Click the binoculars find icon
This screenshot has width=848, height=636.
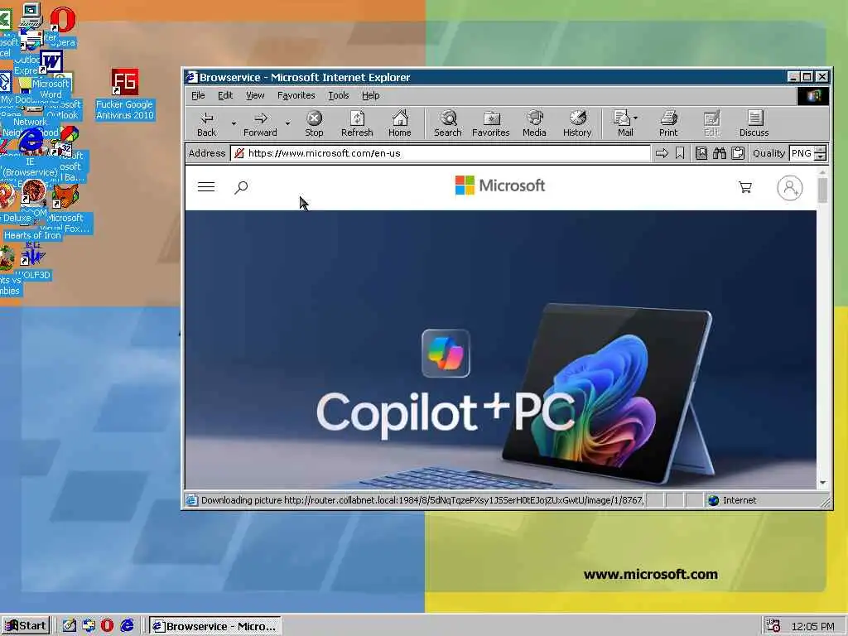(720, 153)
